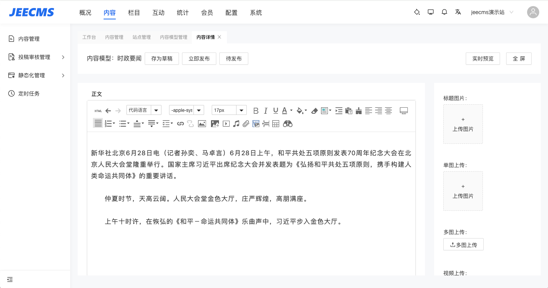Insert a hyperlink using the link icon
Viewport: 548px width, 288px height.
[181, 124]
